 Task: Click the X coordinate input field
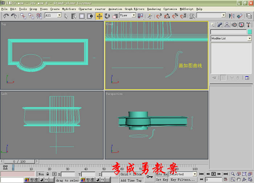pyautogui.click(x=68, y=174)
